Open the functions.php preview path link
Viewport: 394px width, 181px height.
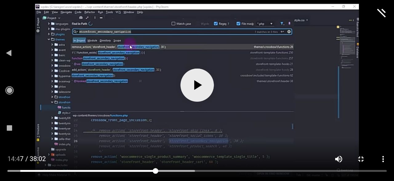(119, 115)
